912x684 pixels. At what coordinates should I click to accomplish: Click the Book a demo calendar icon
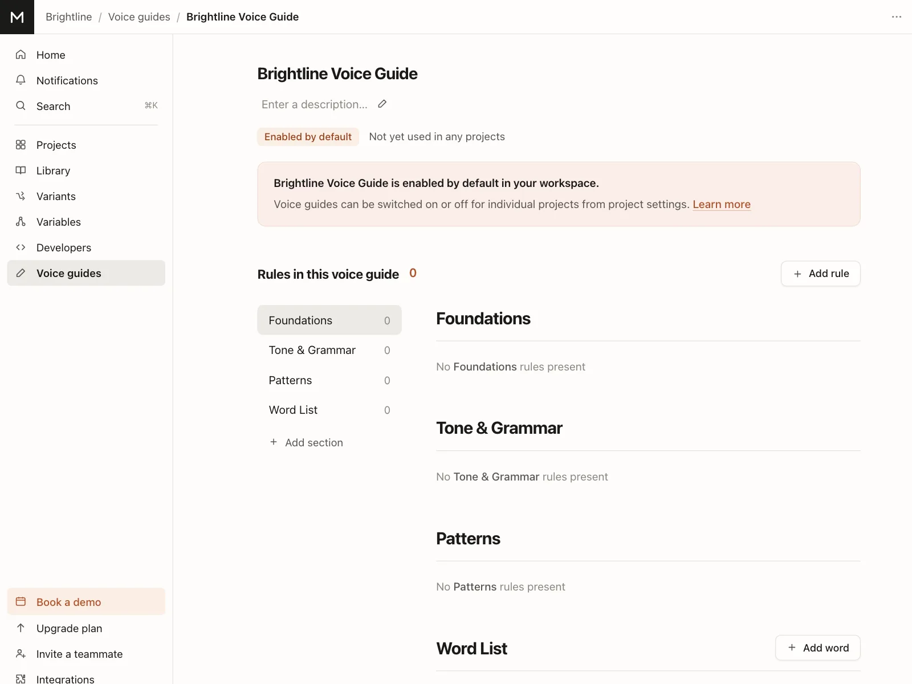[x=21, y=602]
